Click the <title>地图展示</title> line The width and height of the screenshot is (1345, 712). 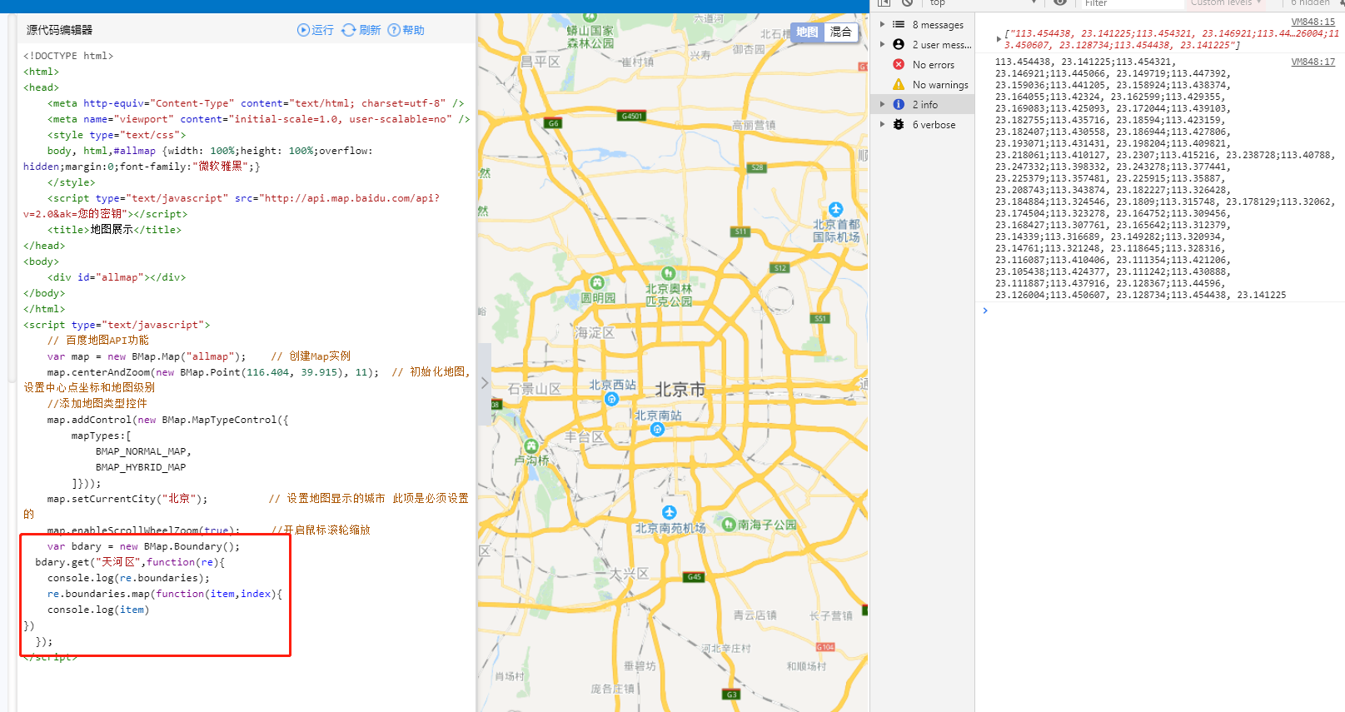[114, 230]
